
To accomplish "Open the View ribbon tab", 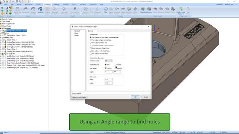I will 6,5.
